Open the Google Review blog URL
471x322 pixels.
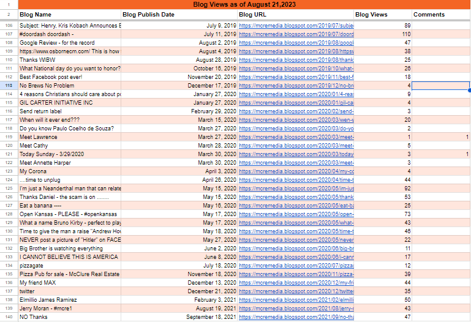296,43
